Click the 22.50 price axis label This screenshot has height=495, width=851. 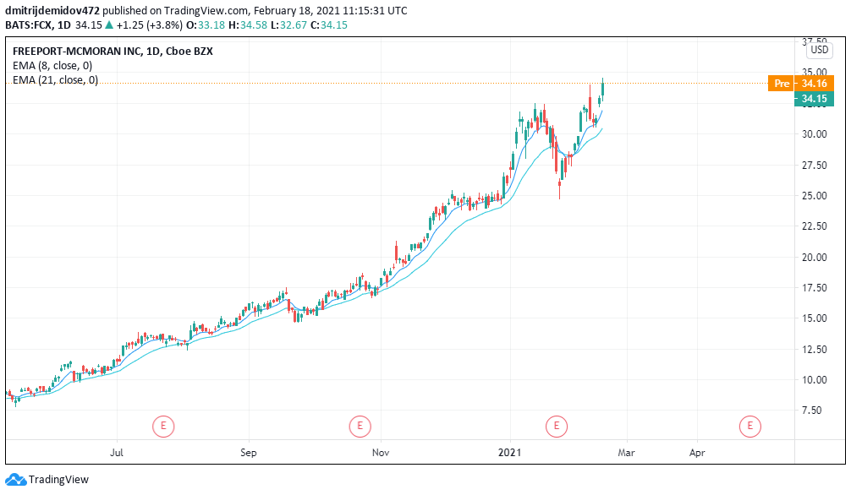click(x=815, y=226)
